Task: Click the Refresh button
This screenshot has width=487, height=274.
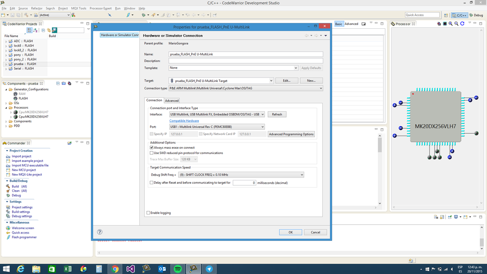Action: point(277,114)
